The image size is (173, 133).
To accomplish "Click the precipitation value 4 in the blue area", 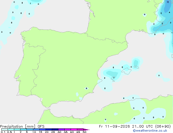I will coord(169,12).
